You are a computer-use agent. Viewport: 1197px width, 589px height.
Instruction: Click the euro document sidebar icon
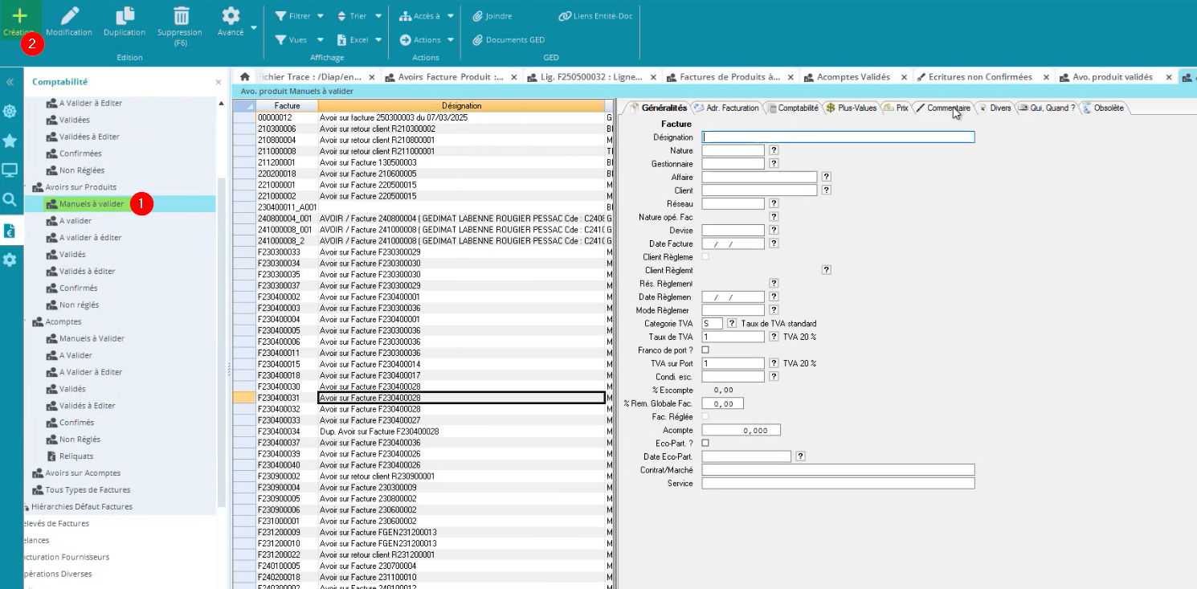click(10, 231)
